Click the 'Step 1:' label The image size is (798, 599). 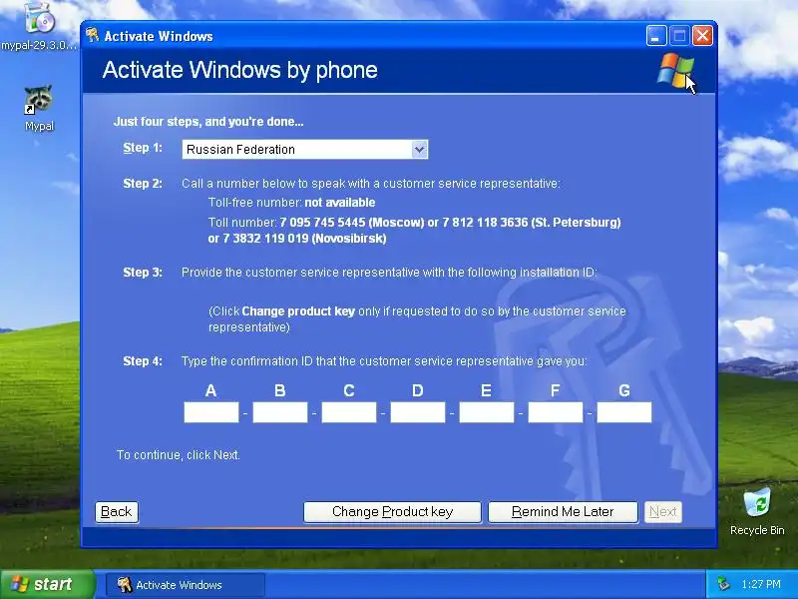coord(143,148)
